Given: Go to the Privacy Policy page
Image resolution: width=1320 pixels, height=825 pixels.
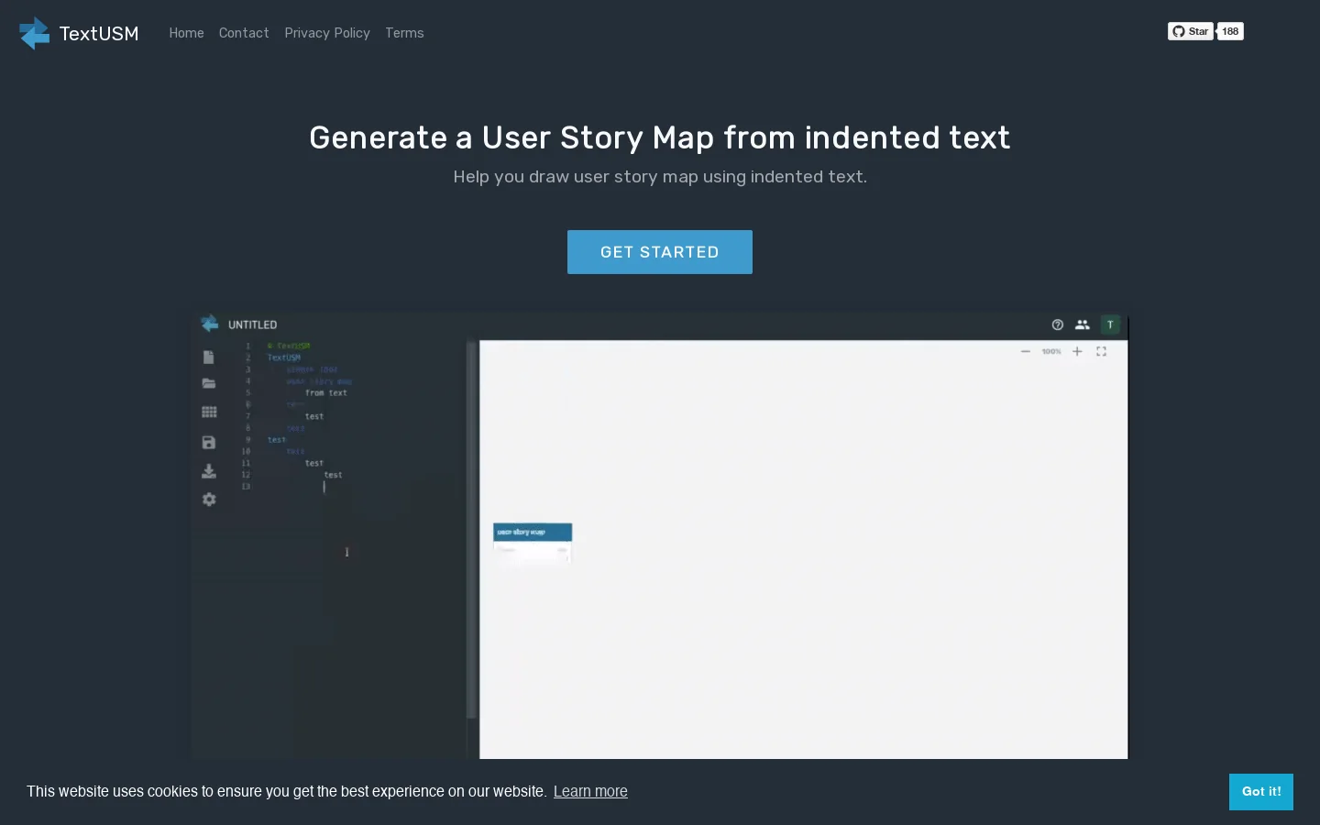Looking at the screenshot, I should click(327, 33).
